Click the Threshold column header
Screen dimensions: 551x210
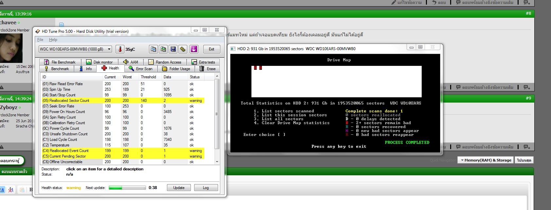point(151,77)
